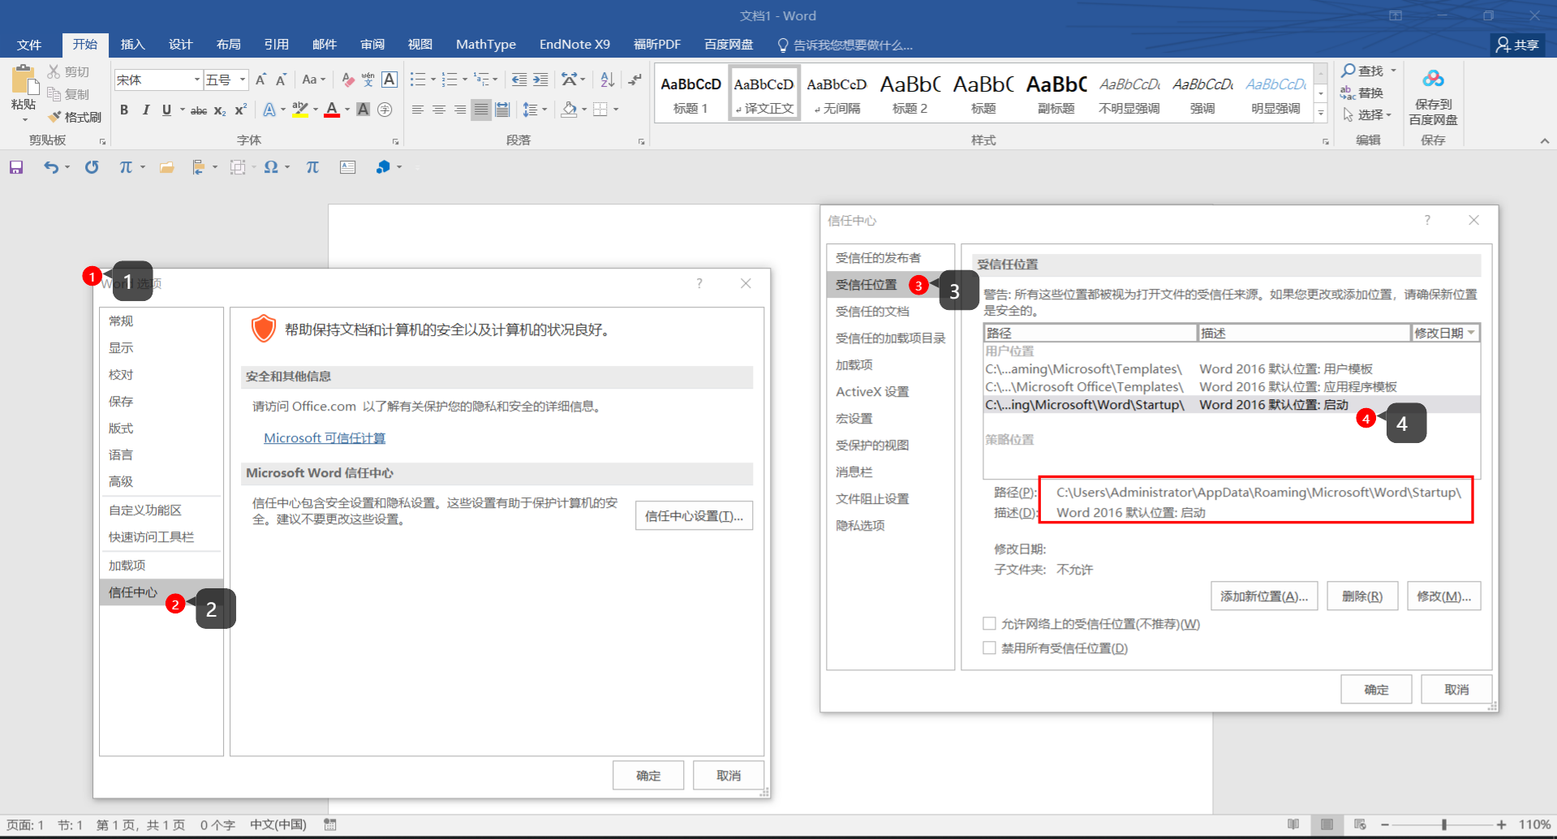The width and height of the screenshot is (1557, 839).
Task: Click the Increase Font Size icon
Action: (x=260, y=80)
